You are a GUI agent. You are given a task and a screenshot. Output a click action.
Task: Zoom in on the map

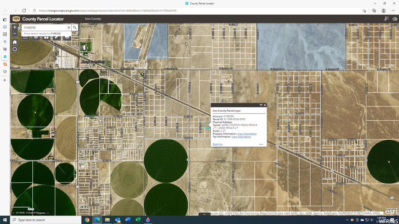point(14,27)
